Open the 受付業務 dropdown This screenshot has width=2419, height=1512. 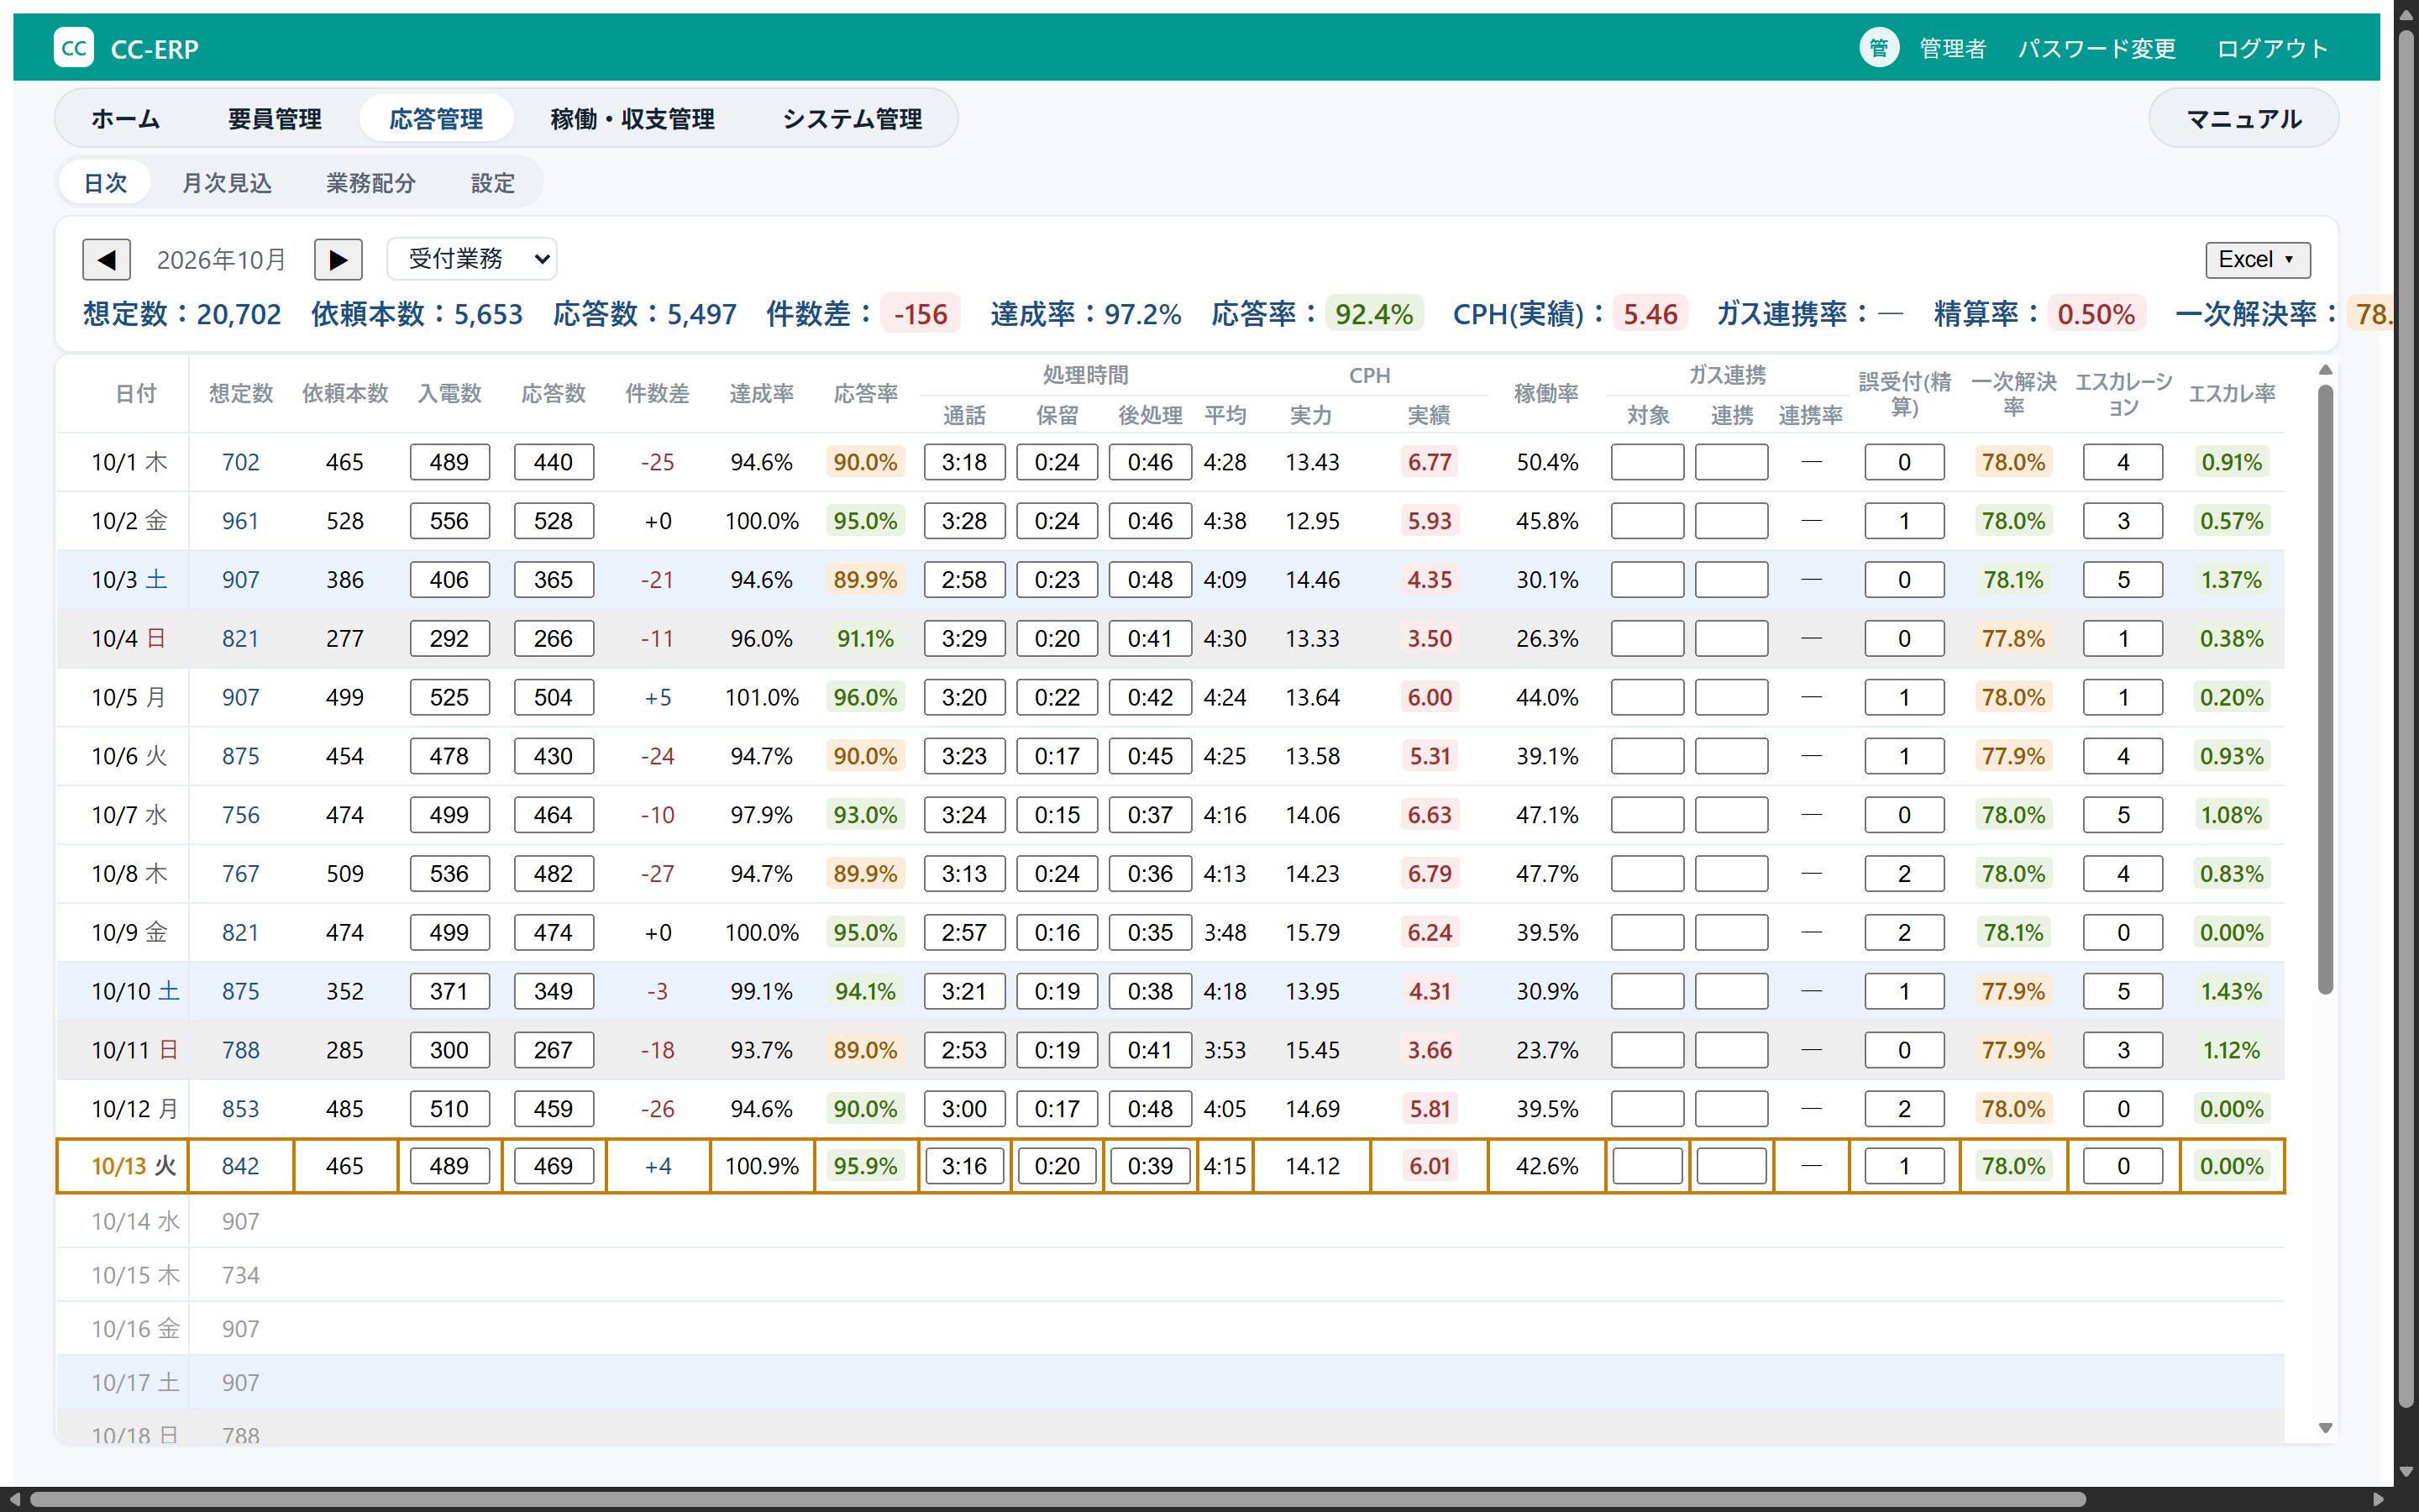(472, 259)
